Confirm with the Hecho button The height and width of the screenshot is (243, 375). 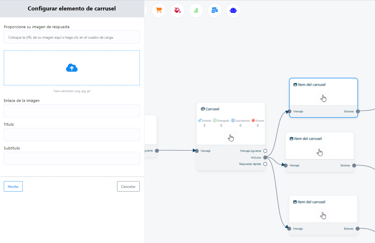point(13,186)
